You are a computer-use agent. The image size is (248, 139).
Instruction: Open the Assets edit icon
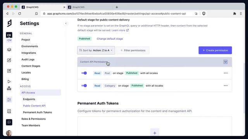click(x=9, y=71)
